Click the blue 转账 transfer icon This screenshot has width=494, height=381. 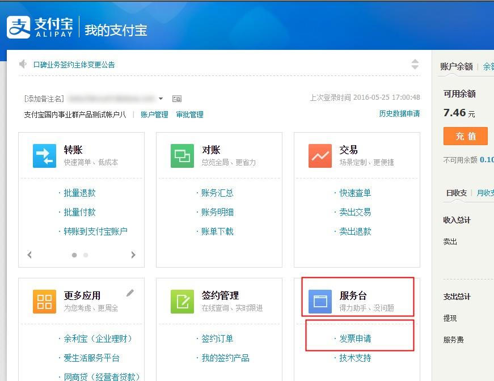[44, 156]
